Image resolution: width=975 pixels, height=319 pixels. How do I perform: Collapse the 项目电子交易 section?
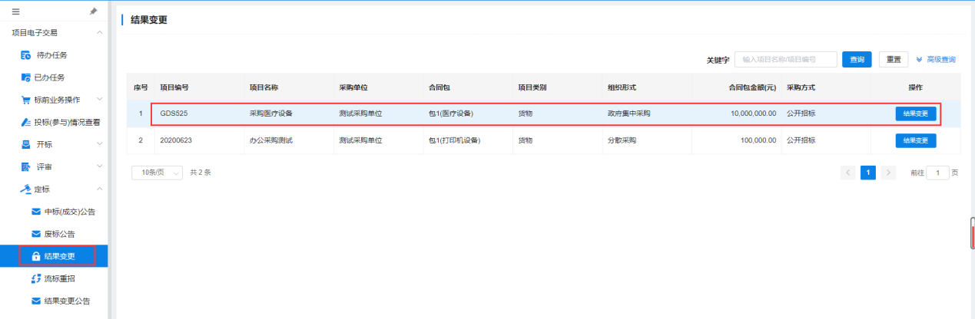99,33
